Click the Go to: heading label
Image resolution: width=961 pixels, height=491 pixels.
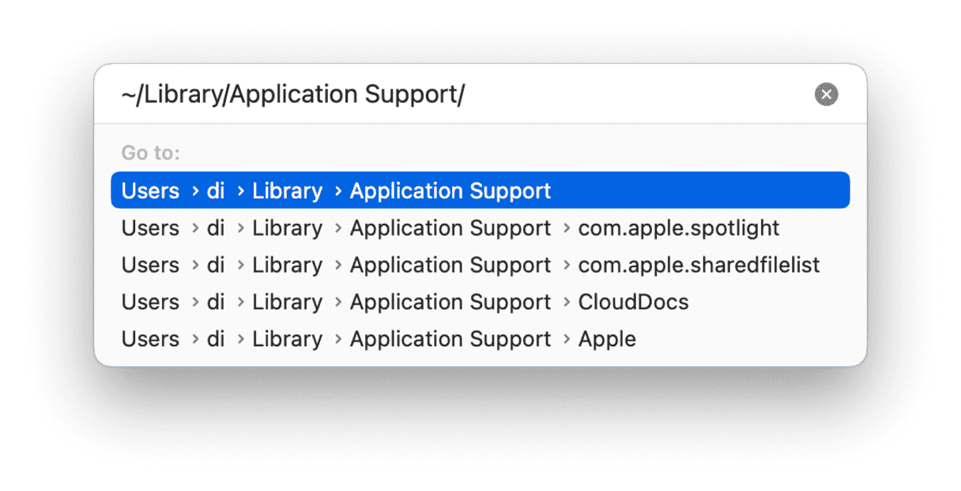pyautogui.click(x=150, y=152)
